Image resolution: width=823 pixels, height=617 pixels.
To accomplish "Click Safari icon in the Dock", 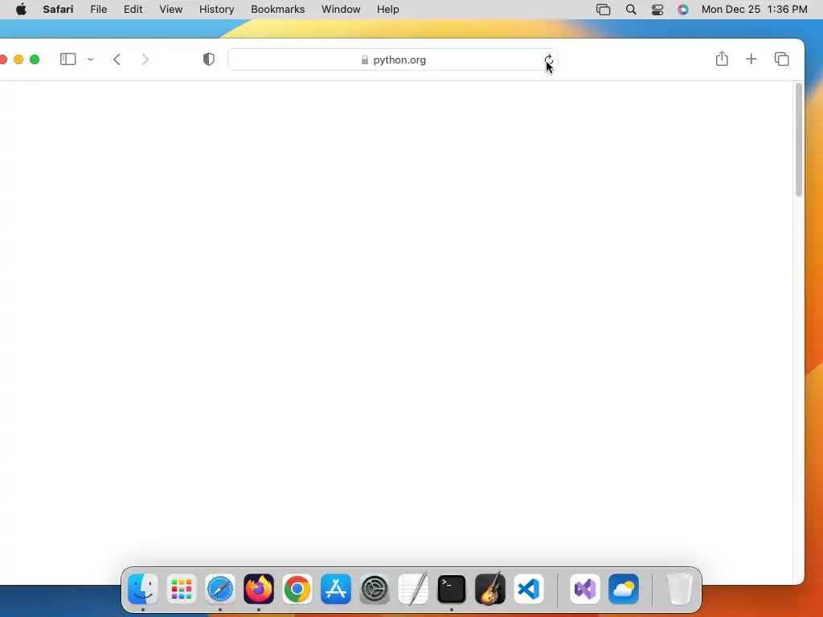I will pos(220,589).
